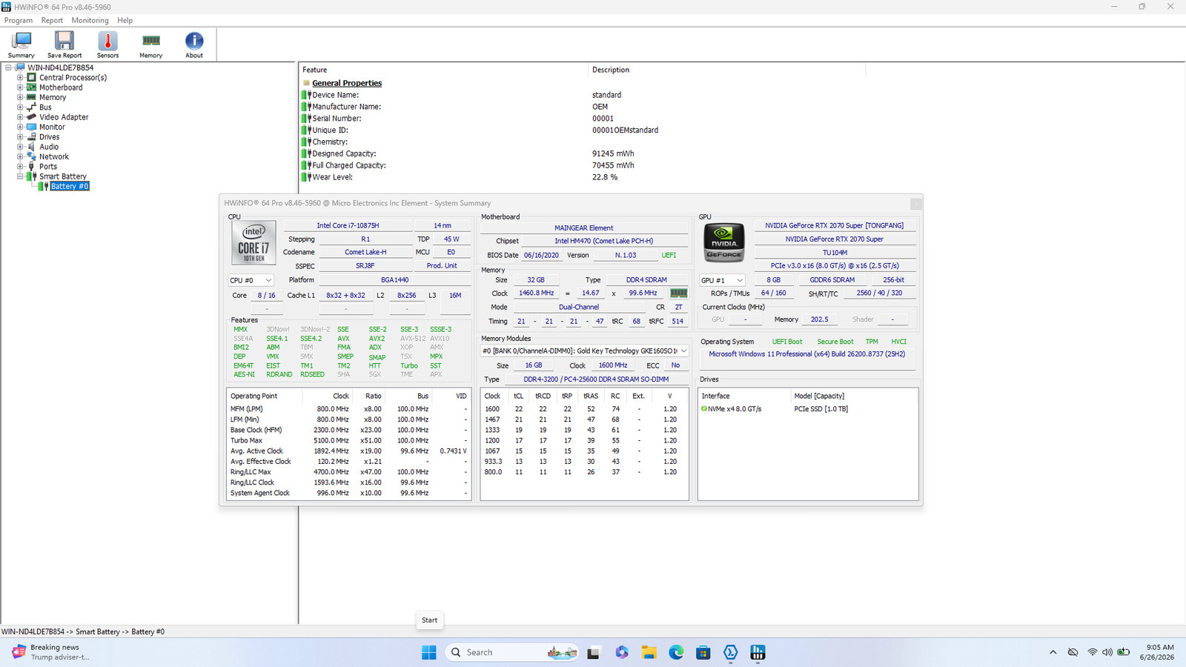Launch Microsoft Copilot from the taskbar
This screenshot has width=1186, height=667.
point(622,652)
